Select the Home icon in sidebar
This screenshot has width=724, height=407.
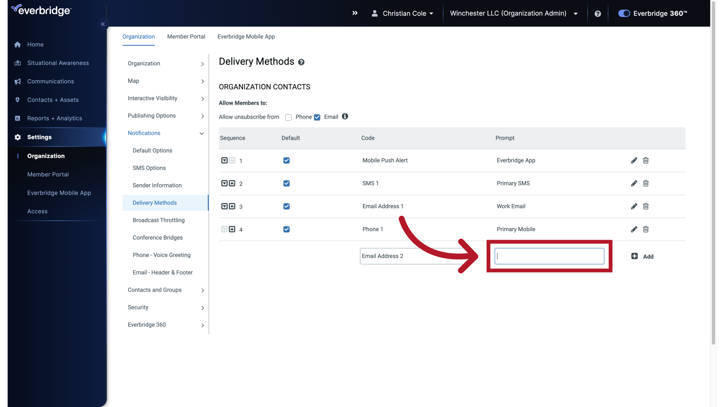(x=18, y=44)
